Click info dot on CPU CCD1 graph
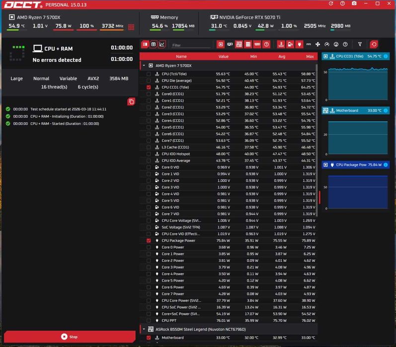Viewport: 396px width, 347px height. 386,56
